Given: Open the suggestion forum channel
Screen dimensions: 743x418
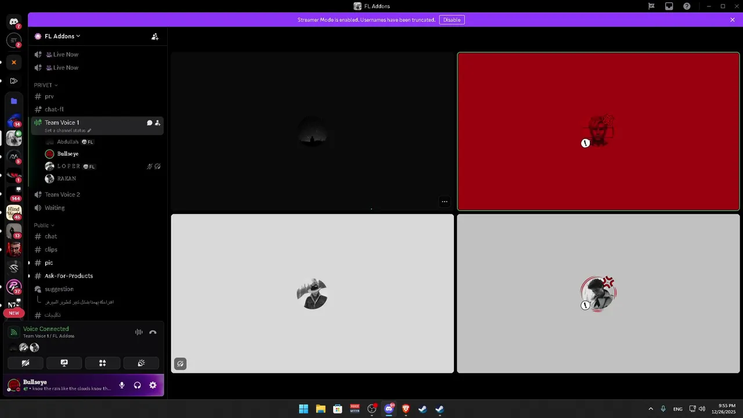Looking at the screenshot, I should pos(98,289).
